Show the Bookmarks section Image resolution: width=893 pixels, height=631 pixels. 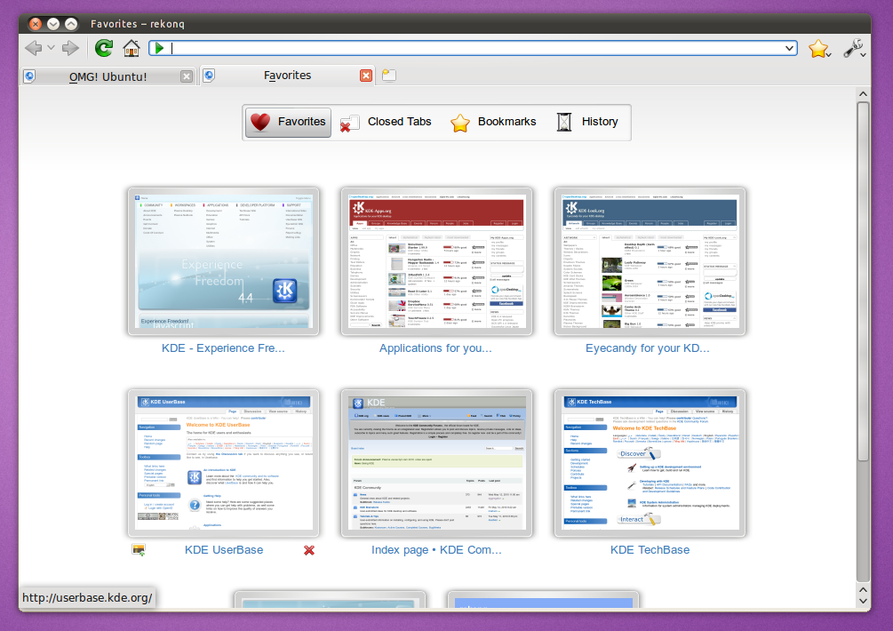(493, 122)
